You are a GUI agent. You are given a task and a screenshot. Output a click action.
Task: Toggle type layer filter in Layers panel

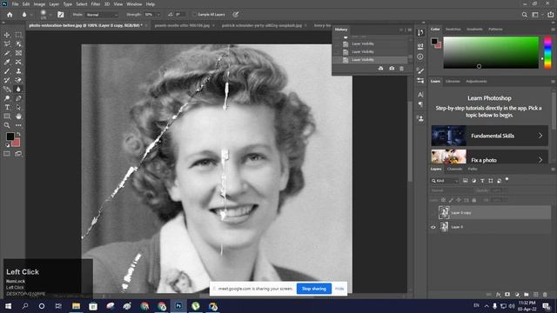[x=482, y=181]
